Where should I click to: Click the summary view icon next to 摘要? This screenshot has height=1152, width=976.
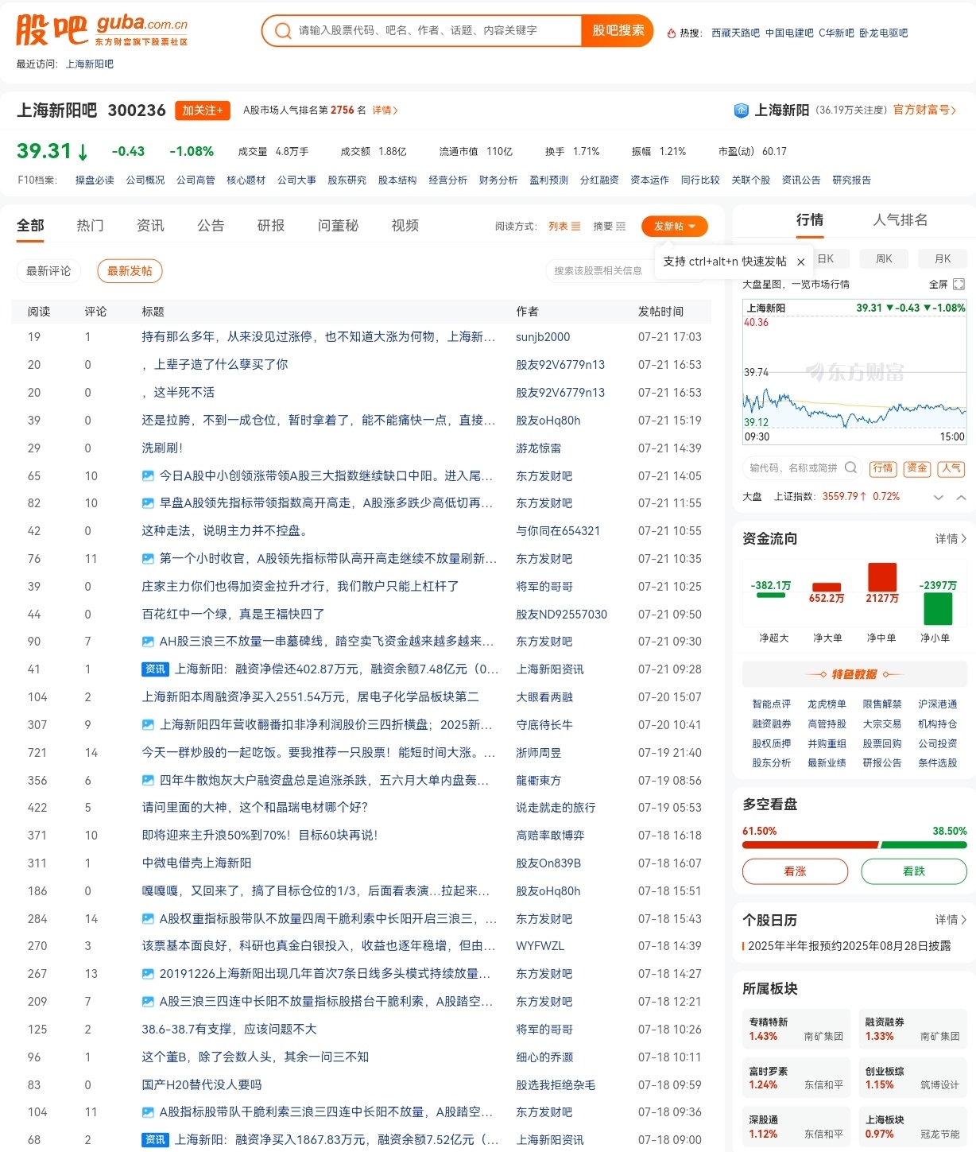tap(621, 227)
